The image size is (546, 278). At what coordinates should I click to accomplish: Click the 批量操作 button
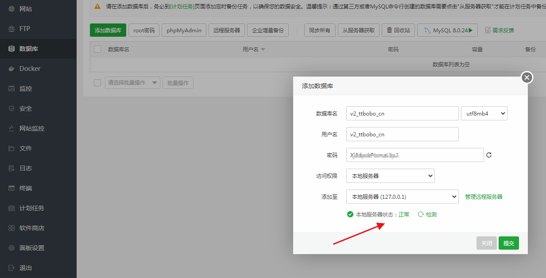pyautogui.click(x=178, y=82)
